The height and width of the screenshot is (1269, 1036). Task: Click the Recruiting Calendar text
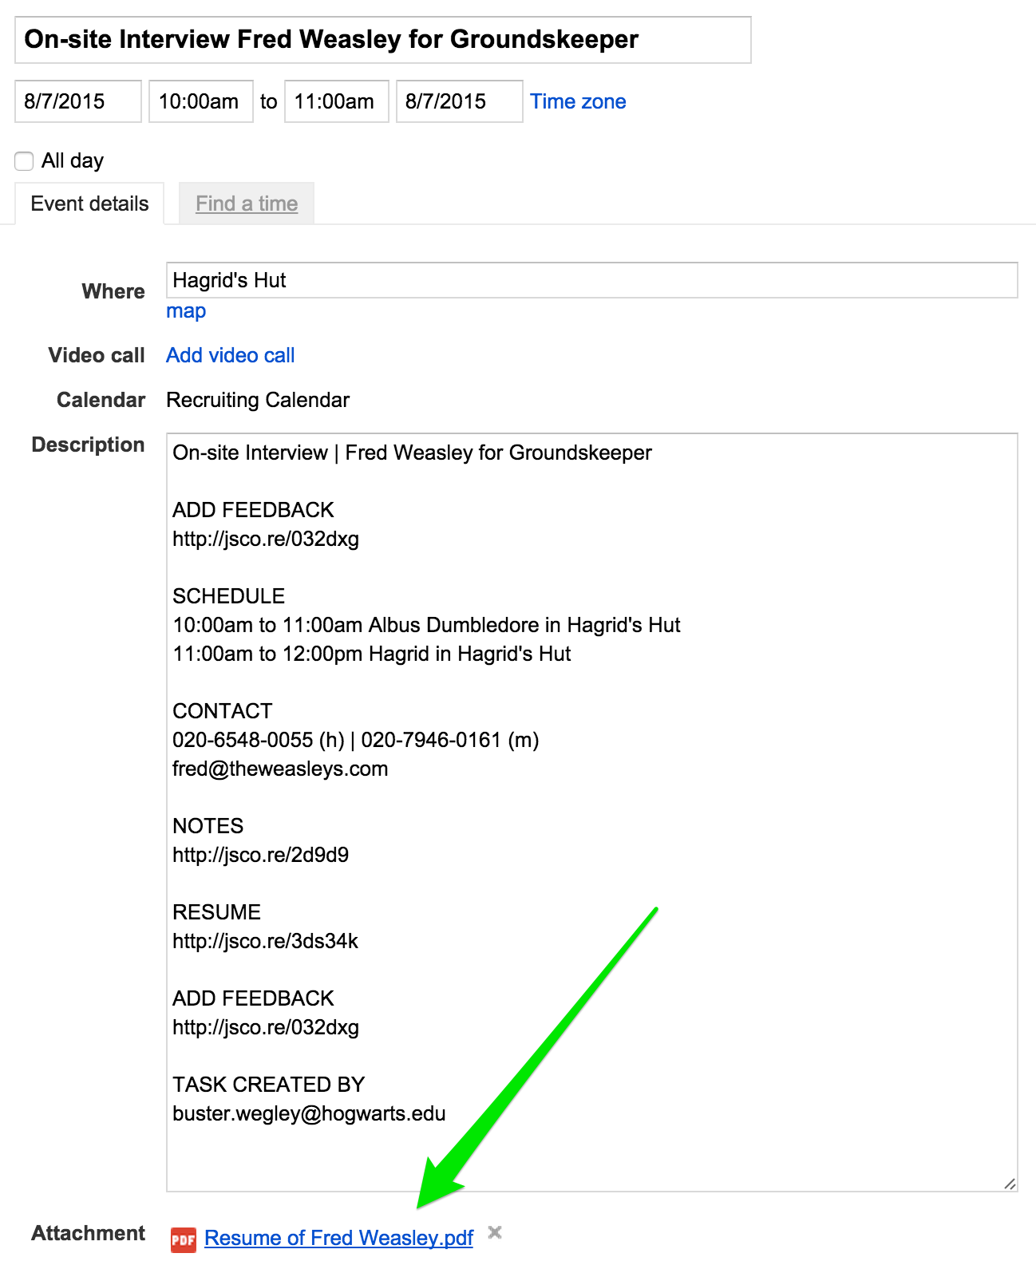pos(258,400)
